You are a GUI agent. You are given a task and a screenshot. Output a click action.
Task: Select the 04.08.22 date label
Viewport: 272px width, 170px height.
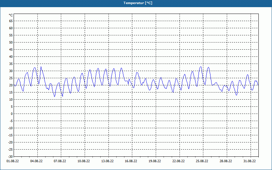click(36, 161)
